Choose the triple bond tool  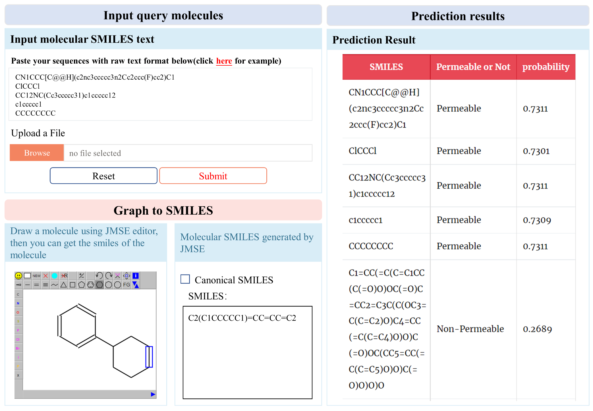(45, 285)
